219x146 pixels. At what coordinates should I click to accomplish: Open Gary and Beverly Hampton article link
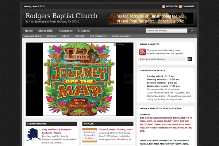(57, 131)
